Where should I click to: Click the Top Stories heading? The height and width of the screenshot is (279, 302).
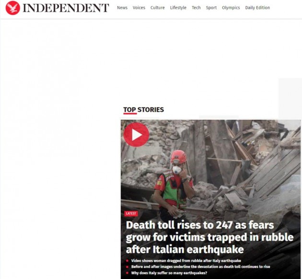coord(143,110)
